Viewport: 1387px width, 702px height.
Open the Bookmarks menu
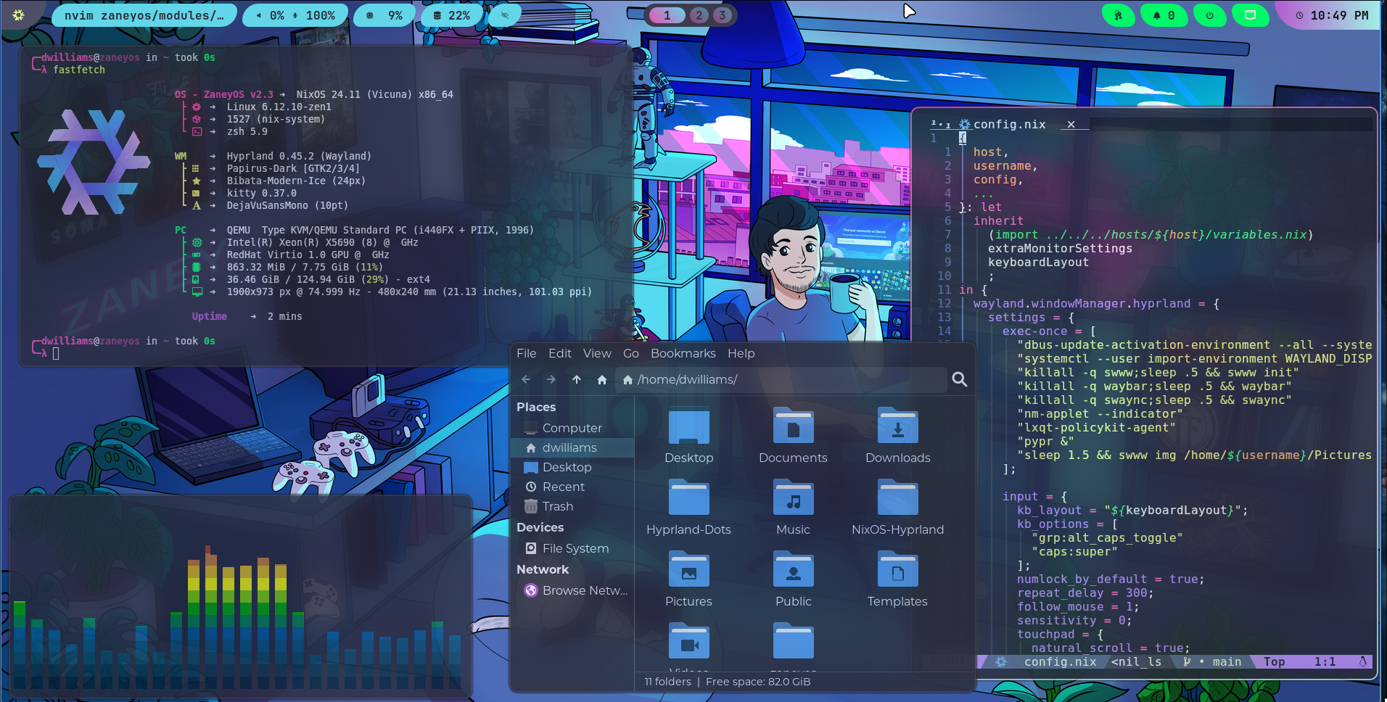(683, 353)
